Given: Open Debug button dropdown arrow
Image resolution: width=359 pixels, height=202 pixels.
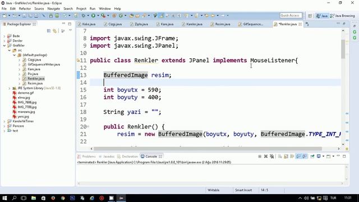Looking at the screenshot, I should pos(88,16).
